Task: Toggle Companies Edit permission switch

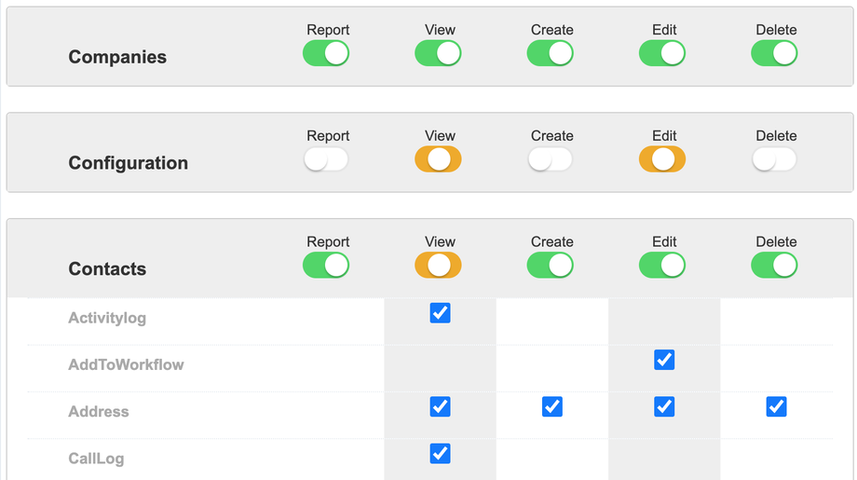Action: tap(662, 53)
